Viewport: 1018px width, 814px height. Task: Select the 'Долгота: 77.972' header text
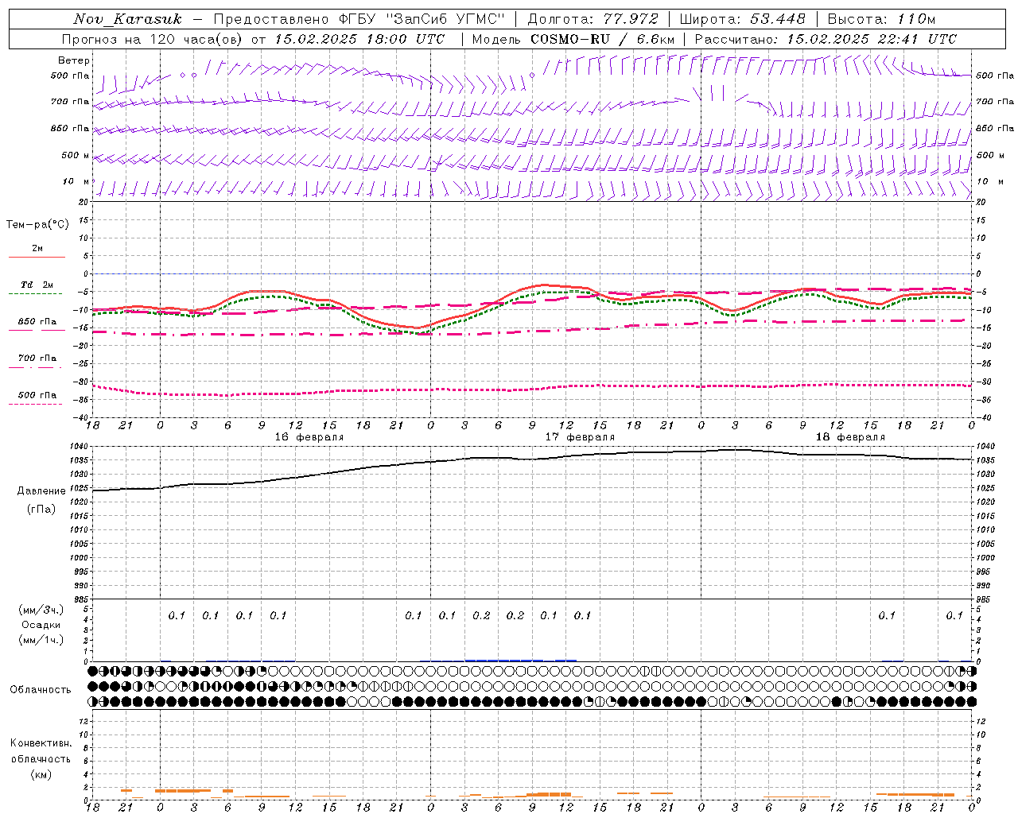(593, 19)
